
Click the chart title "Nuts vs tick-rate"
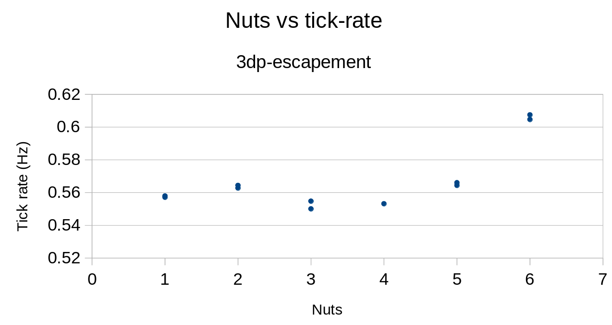(303, 21)
